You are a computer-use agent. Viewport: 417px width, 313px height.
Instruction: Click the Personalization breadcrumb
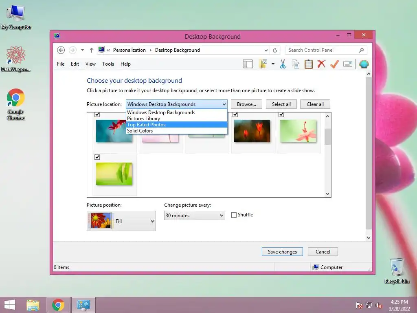click(129, 50)
